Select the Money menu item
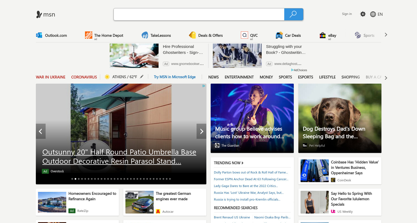417x223 pixels. point(266,77)
